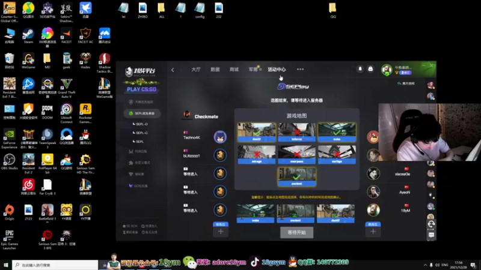Open the GeForce Experience shortcut
This screenshot has width=481, height=270.
[x=9, y=139]
